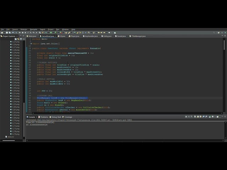Open the Navigate menu

pos(34,29)
